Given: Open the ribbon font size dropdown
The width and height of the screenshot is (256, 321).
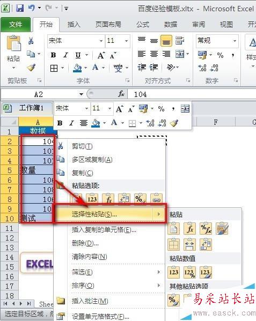Looking at the screenshot, I should coord(127,41).
